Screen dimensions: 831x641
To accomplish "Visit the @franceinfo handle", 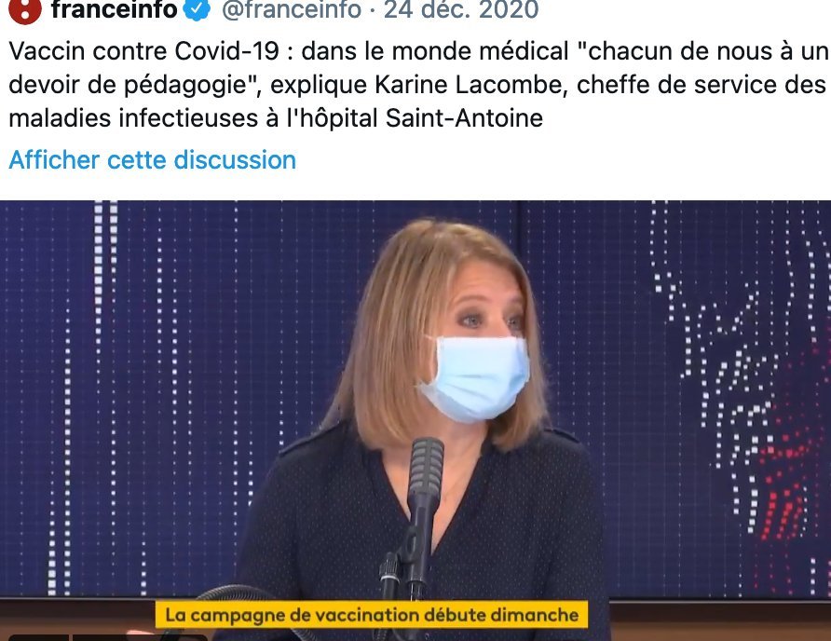I will coord(292,9).
